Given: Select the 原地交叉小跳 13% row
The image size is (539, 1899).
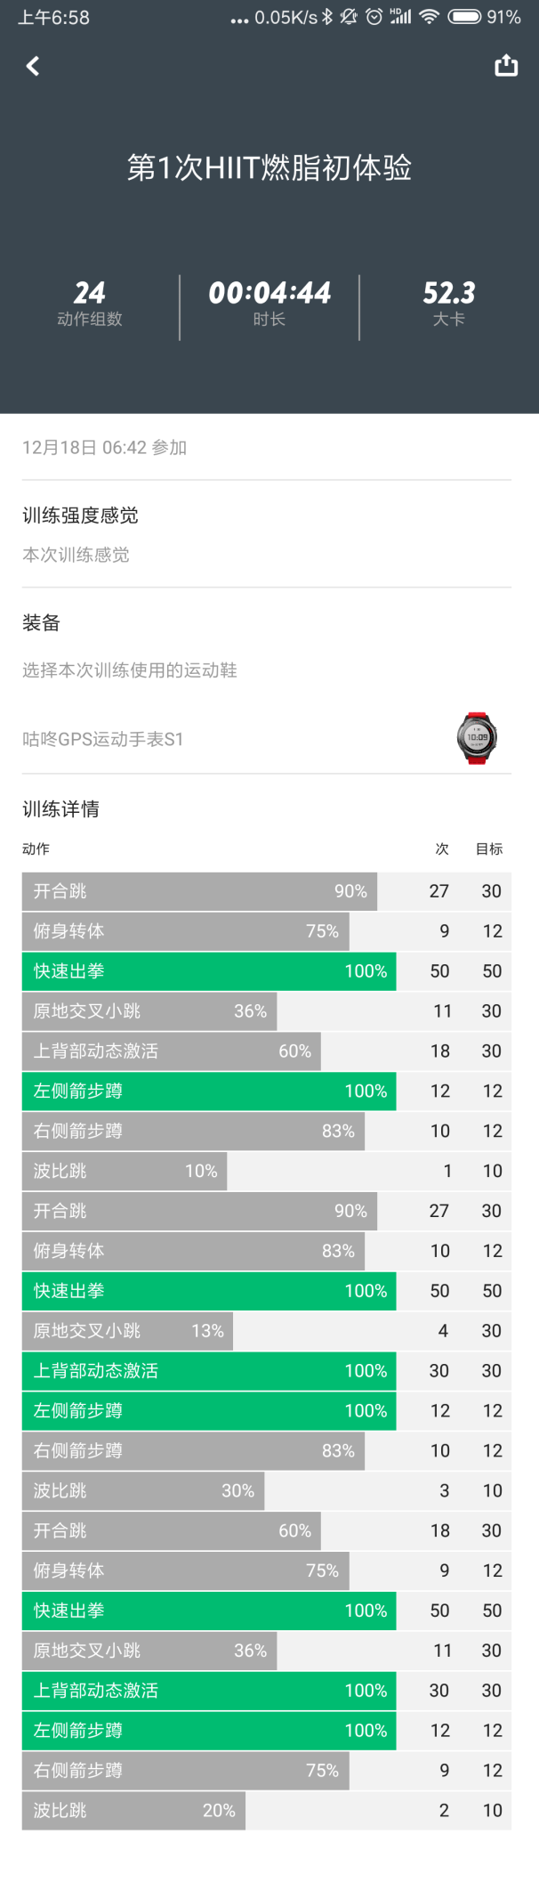Looking at the screenshot, I should click(x=267, y=1331).
